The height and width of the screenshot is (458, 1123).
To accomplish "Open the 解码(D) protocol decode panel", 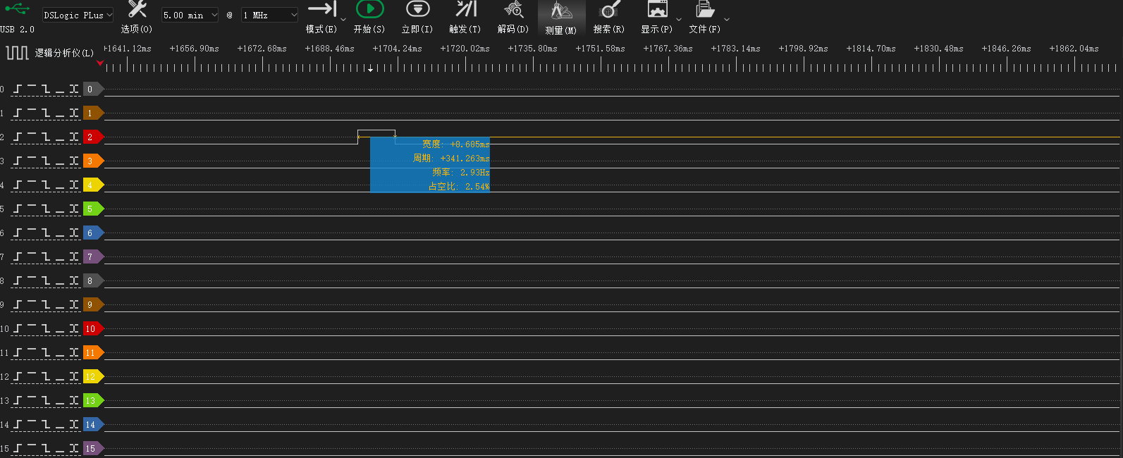I will [x=513, y=17].
